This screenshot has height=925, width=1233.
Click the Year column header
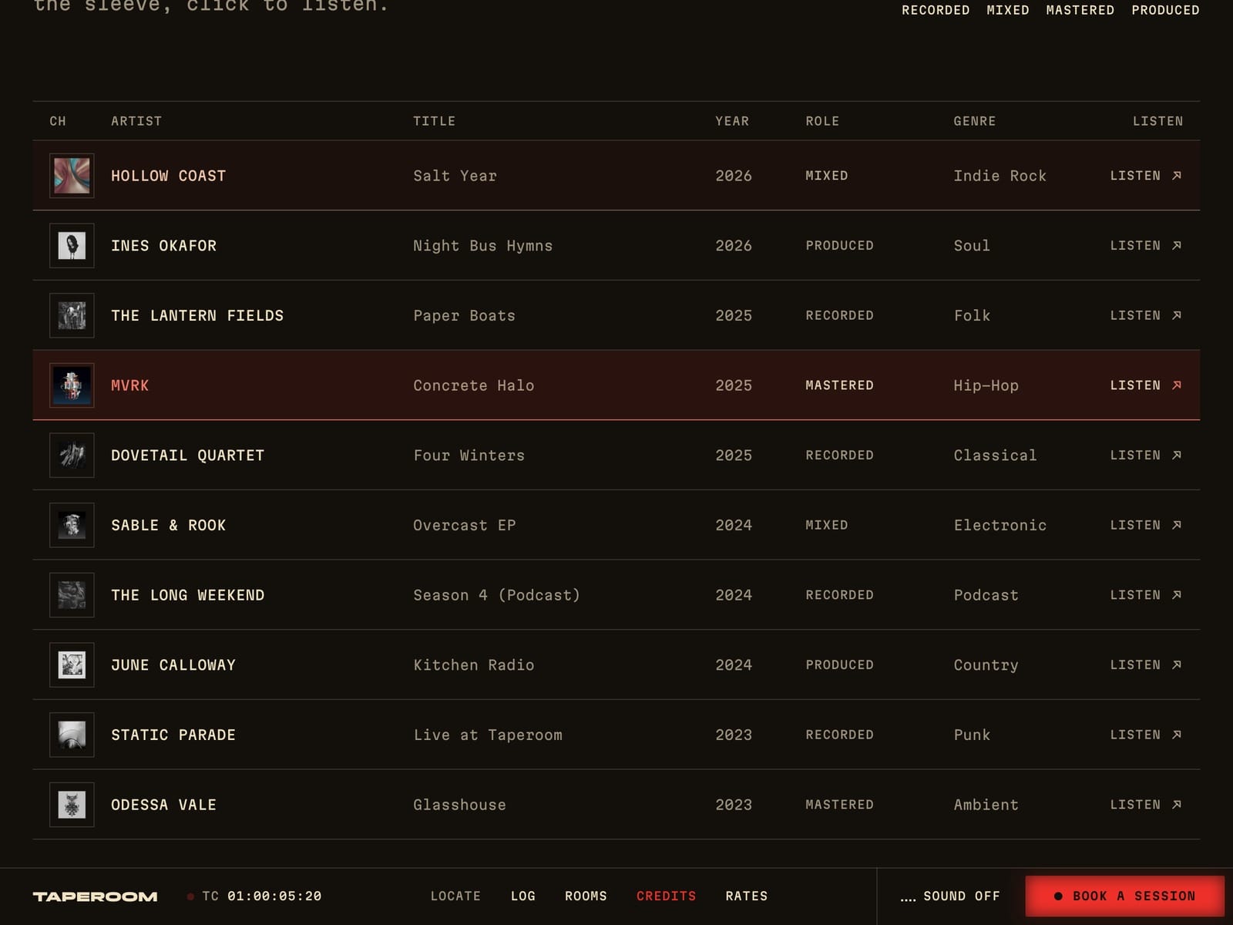pyautogui.click(x=732, y=121)
